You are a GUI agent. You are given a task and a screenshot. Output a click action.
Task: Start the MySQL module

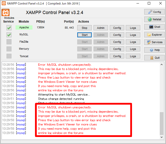click(84, 35)
